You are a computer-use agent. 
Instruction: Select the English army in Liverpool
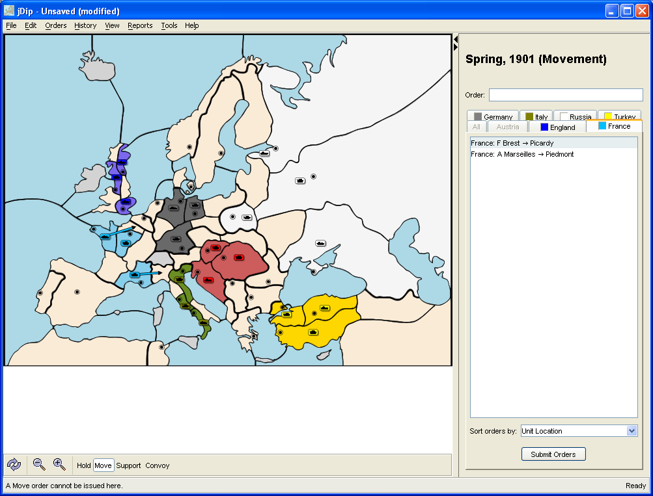[116, 177]
